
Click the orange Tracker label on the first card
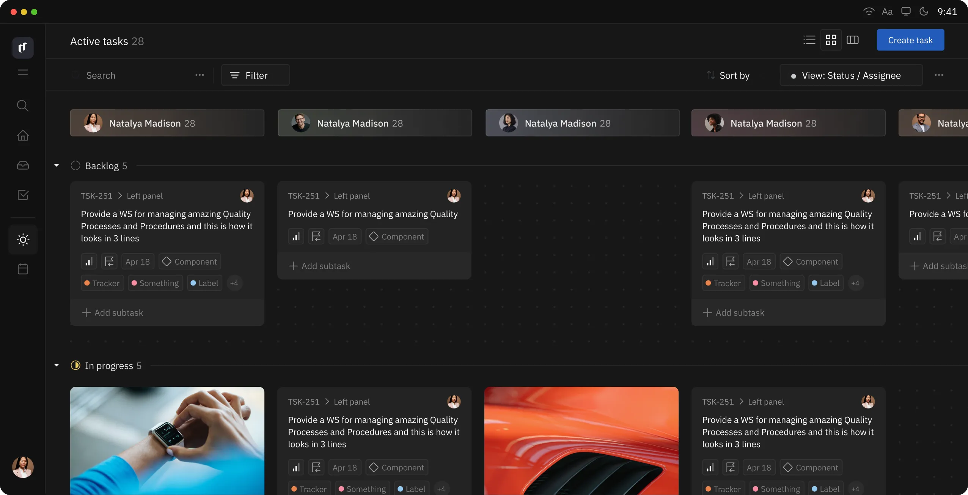tap(102, 283)
